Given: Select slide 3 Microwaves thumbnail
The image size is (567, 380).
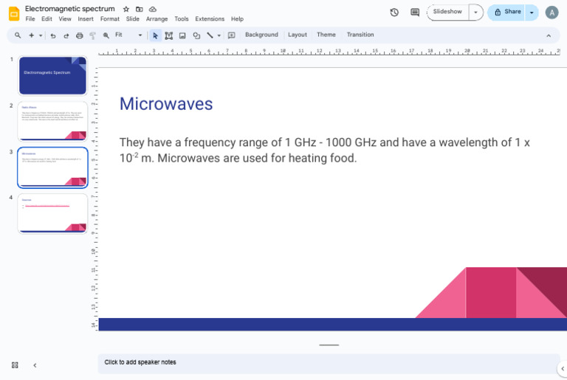Looking at the screenshot, I should (x=52, y=167).
